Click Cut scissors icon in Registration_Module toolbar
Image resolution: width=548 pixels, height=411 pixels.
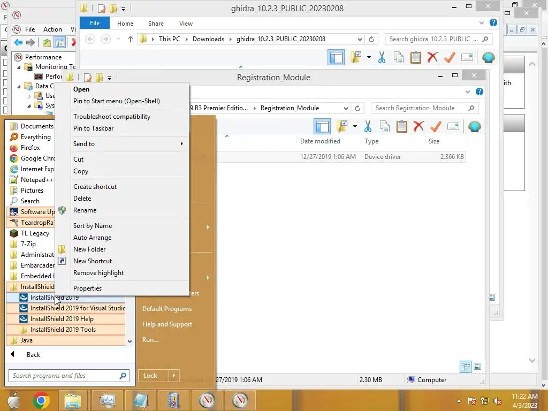coord(368,126)
